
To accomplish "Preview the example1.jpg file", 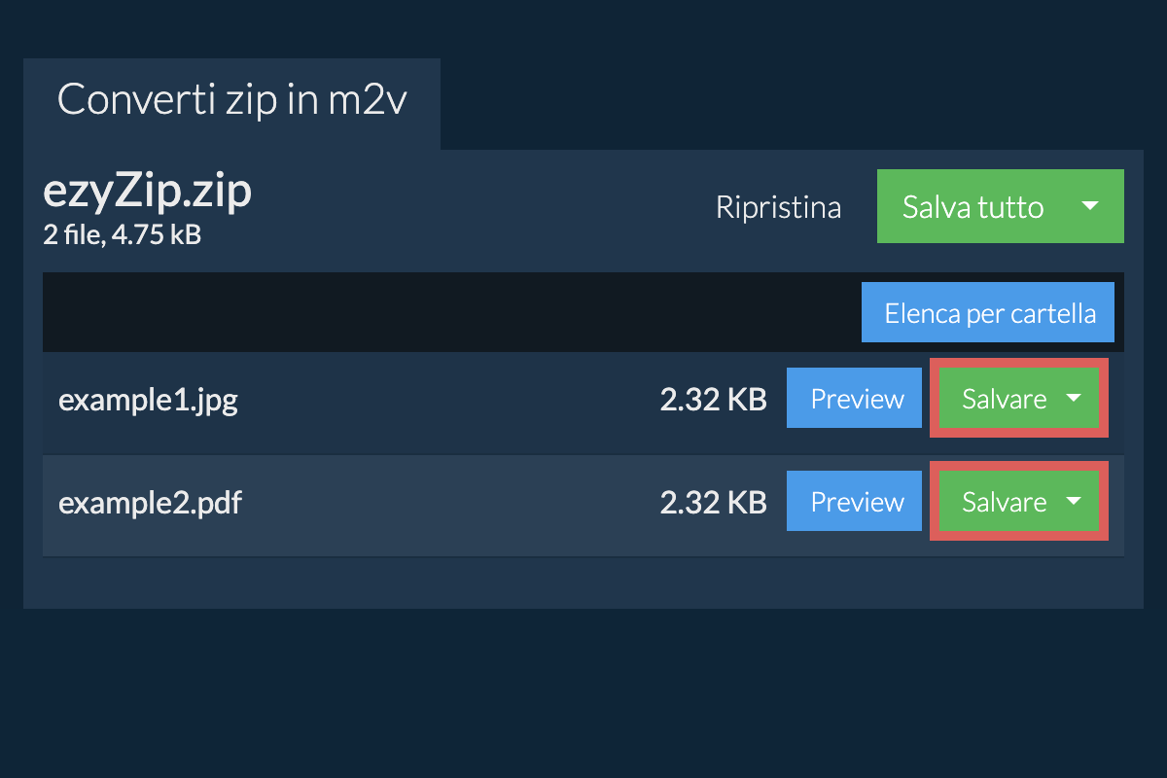I will (x=856, y=399).
